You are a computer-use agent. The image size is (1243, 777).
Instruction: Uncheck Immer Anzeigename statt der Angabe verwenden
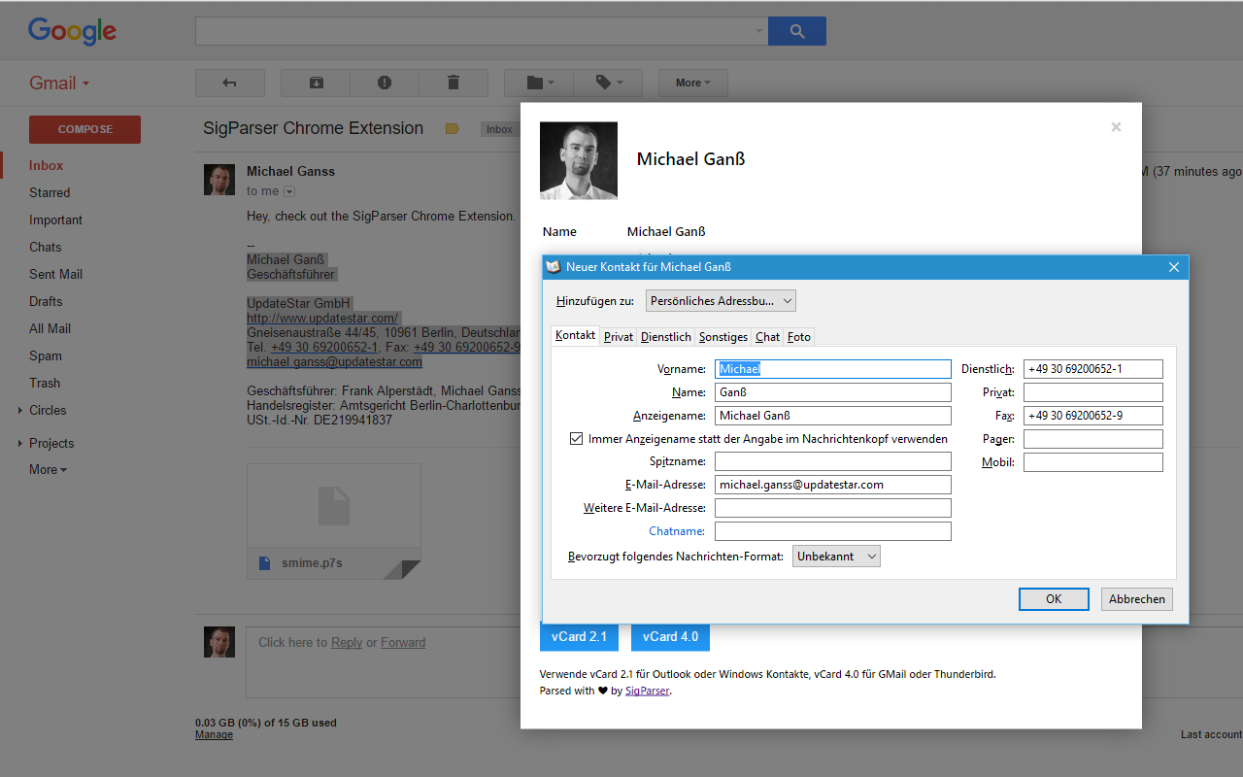point(577,438)
